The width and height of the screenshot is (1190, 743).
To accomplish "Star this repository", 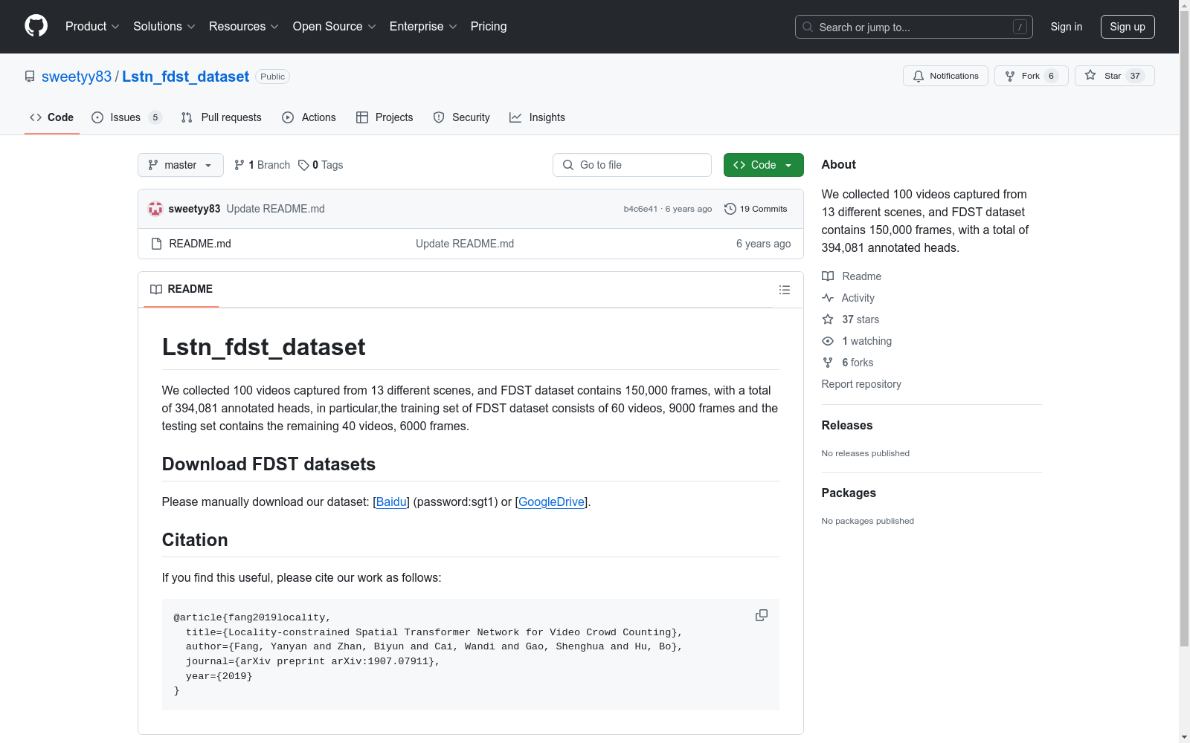I will click(x=1114, y=76).
